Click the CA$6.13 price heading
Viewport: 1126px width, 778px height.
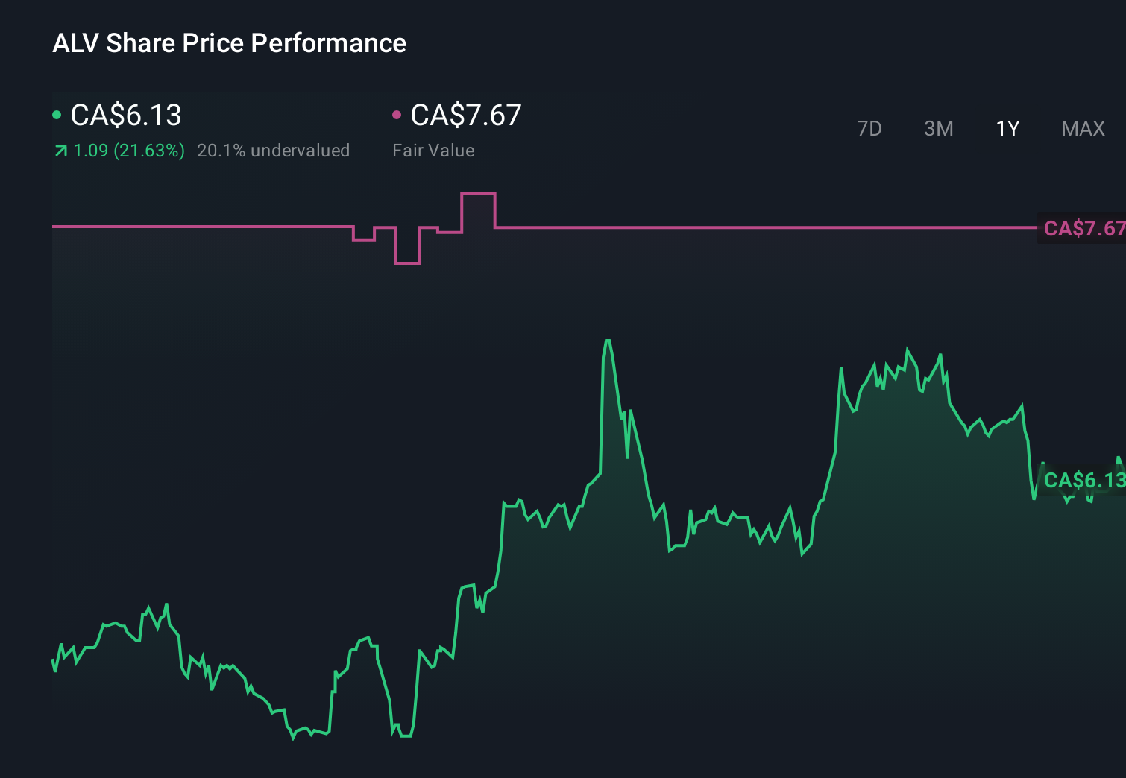click(125, 115)
